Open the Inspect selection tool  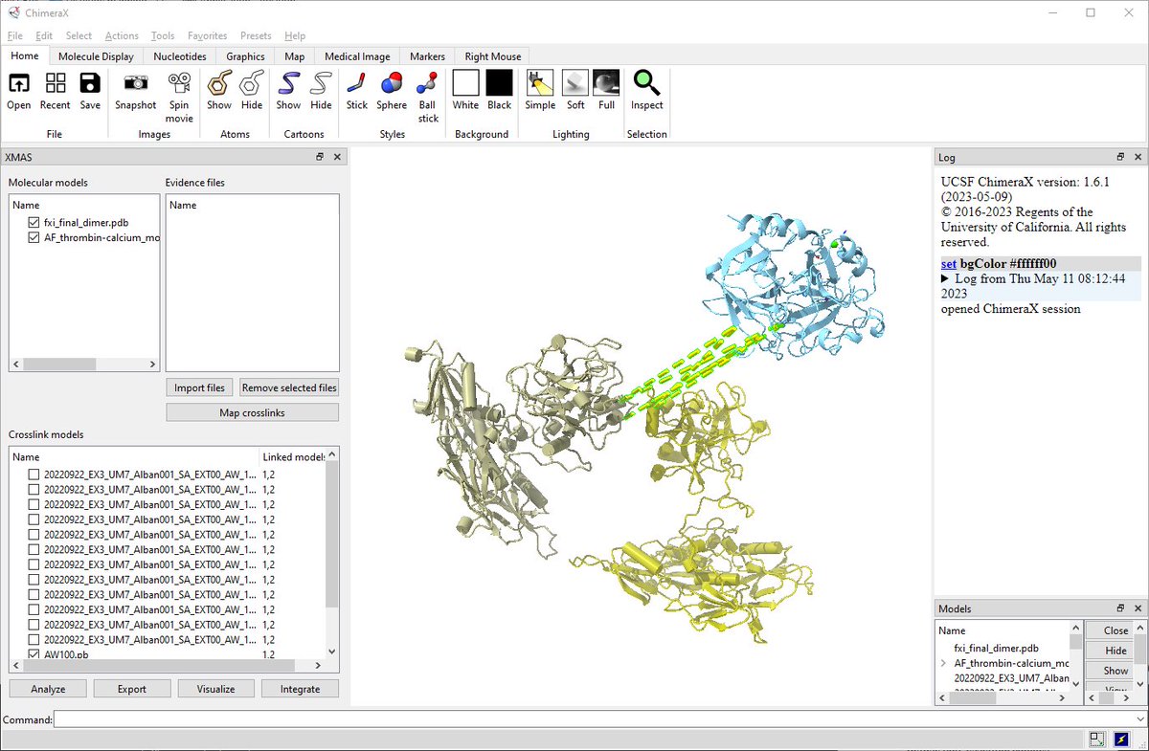tap(647, 84)
